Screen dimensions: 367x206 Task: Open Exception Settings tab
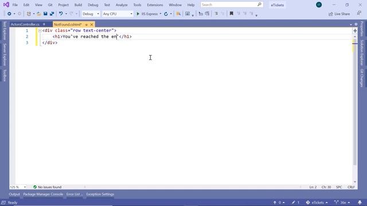coord(100,194)
